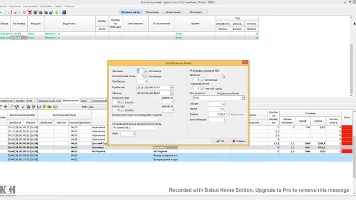Open the lookup button beside the left Заказчик field
Viewport: 356px width, 200px height.
pos(146,71)
